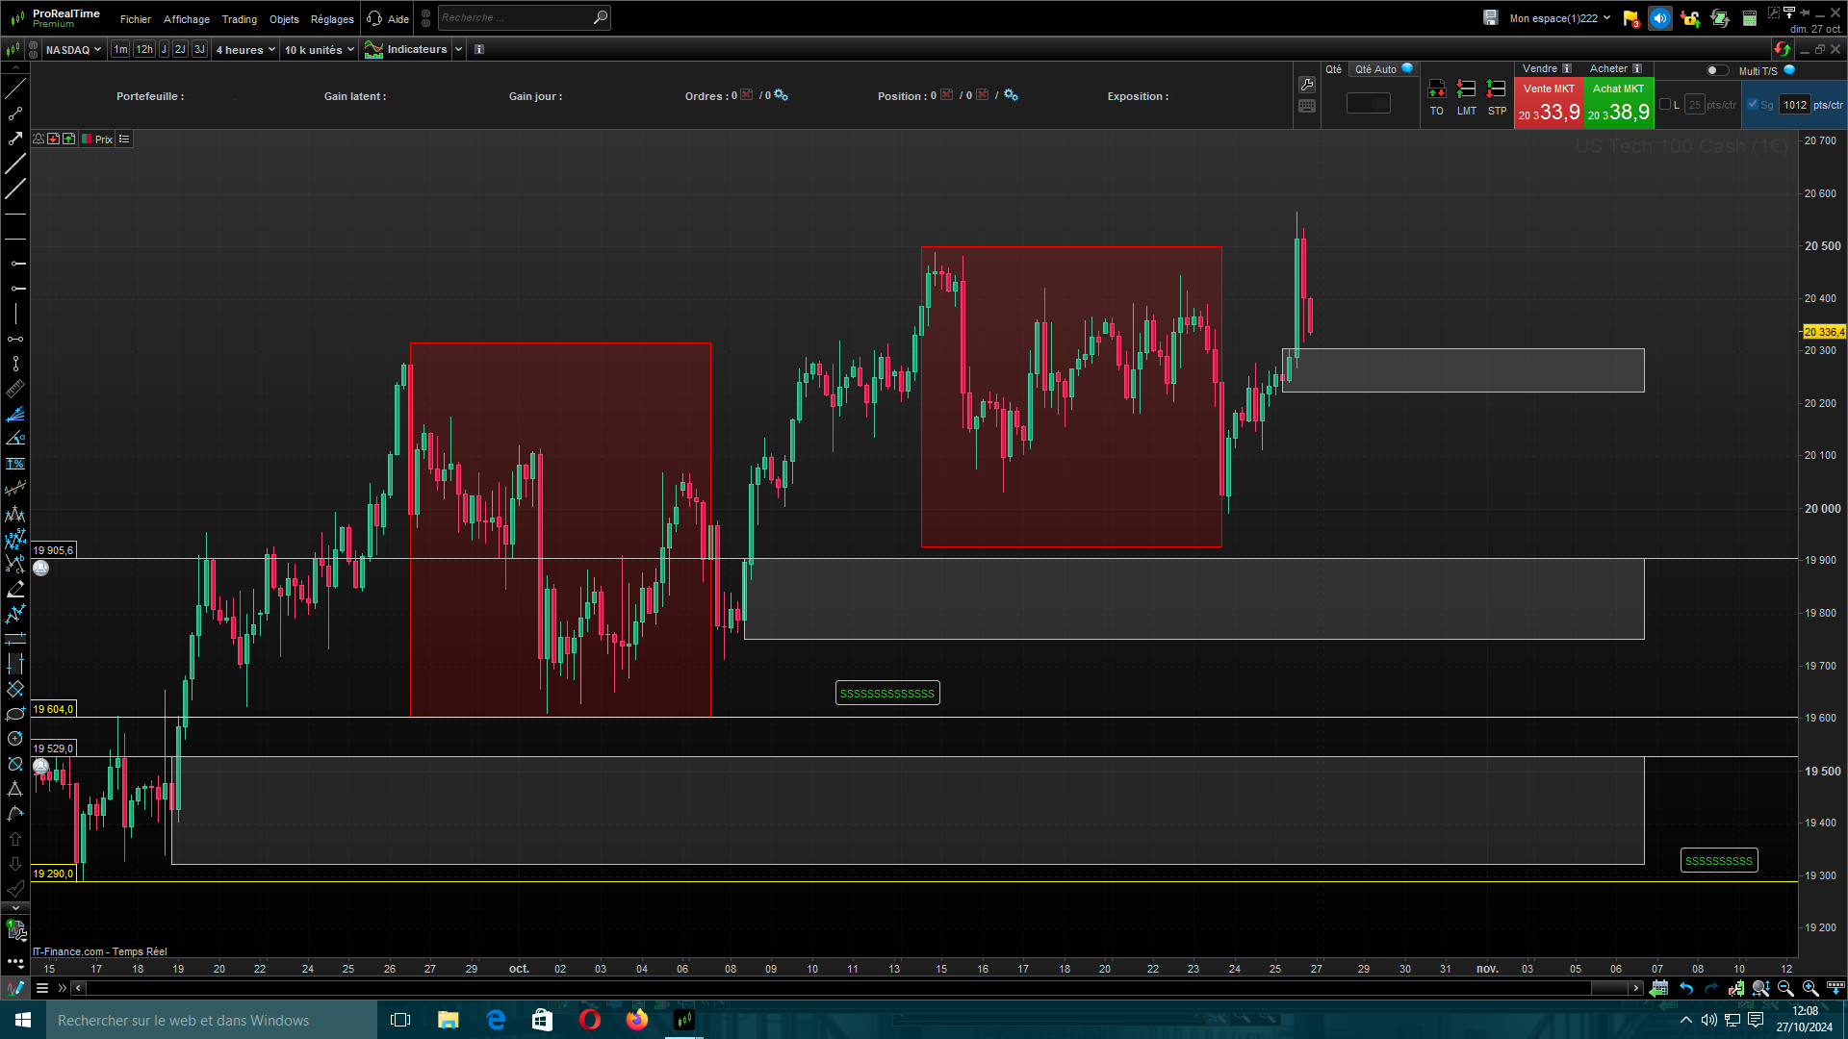The image size is (1848, 1039).
Task: Click the Achat MKT buy button
Action: pos(1618,103)
